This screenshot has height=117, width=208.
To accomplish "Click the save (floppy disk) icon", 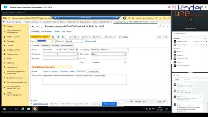I will 53,37.
